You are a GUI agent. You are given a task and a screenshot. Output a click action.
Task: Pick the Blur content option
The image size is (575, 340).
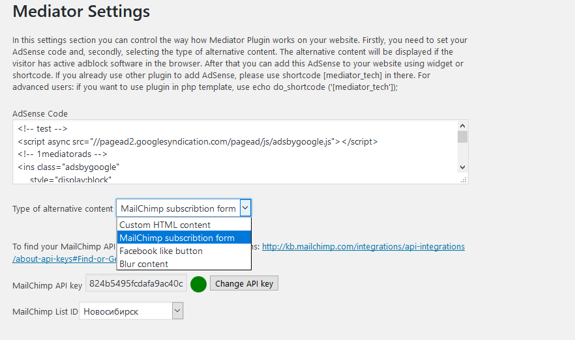click(143, 264)
